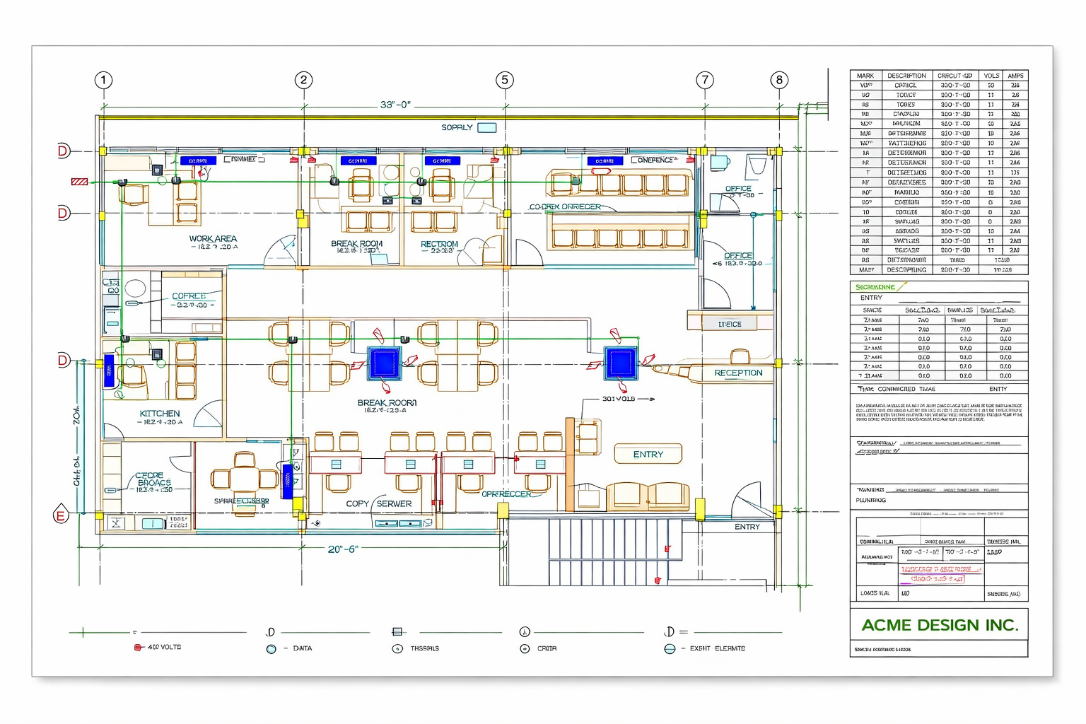Click the red 400 Volts legend symbol
Viewport: 1086px width, 724px height.
point(139,647)
